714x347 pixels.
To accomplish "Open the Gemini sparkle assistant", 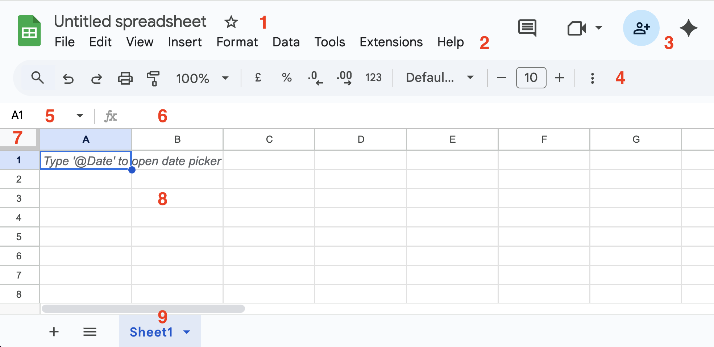I will point(689,28).
